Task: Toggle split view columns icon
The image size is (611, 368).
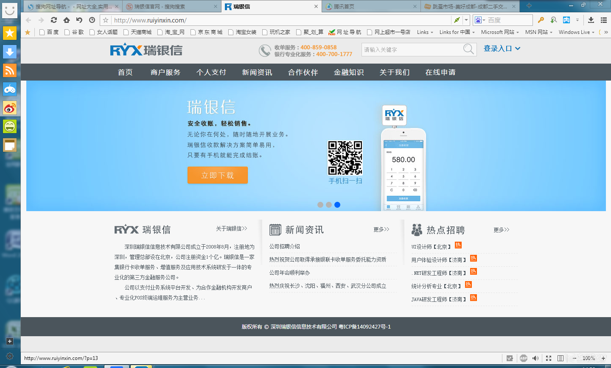Action: click(561, 358)
